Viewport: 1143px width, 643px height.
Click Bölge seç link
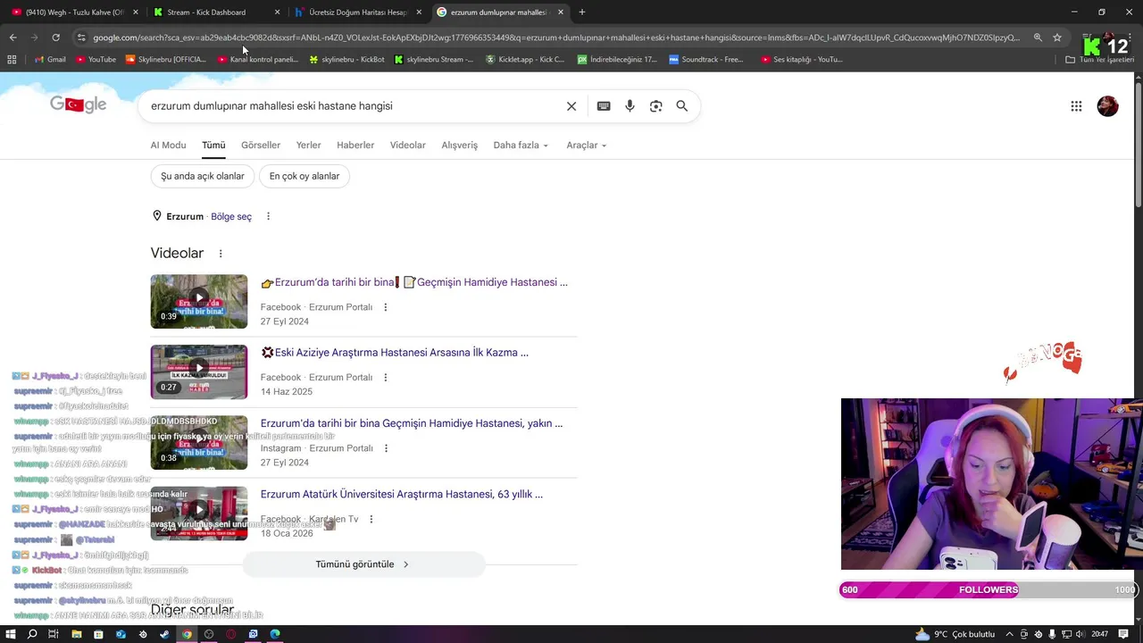pyautogui.click(x=231, y=216)
